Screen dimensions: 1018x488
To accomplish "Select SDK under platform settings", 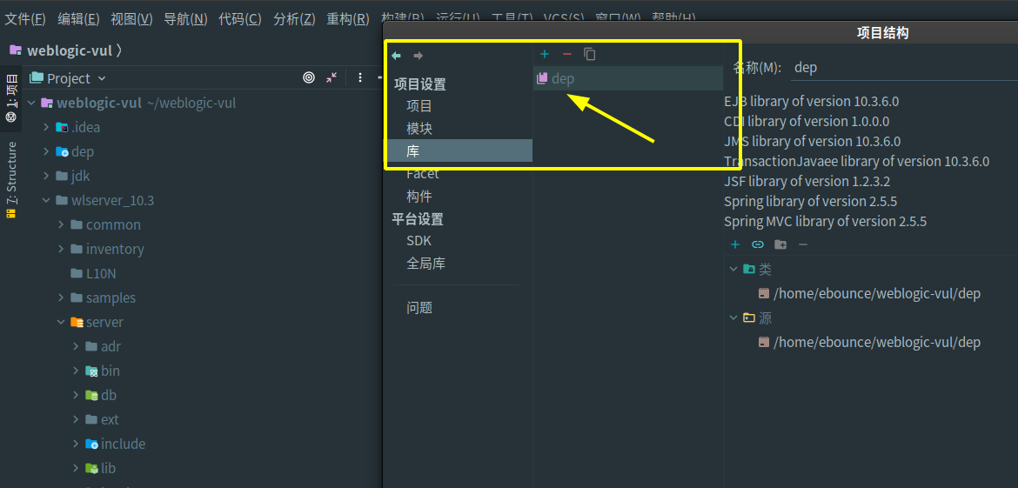I will point(419,241).
